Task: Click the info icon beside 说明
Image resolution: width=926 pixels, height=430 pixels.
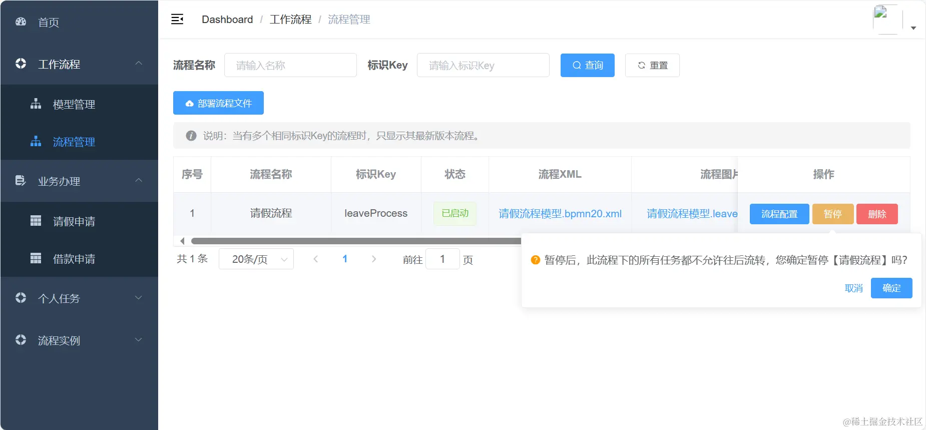Action: tap(191, 136)
